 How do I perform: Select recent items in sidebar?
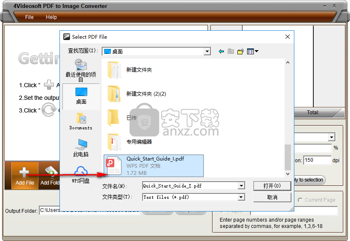tap(81, 70)
